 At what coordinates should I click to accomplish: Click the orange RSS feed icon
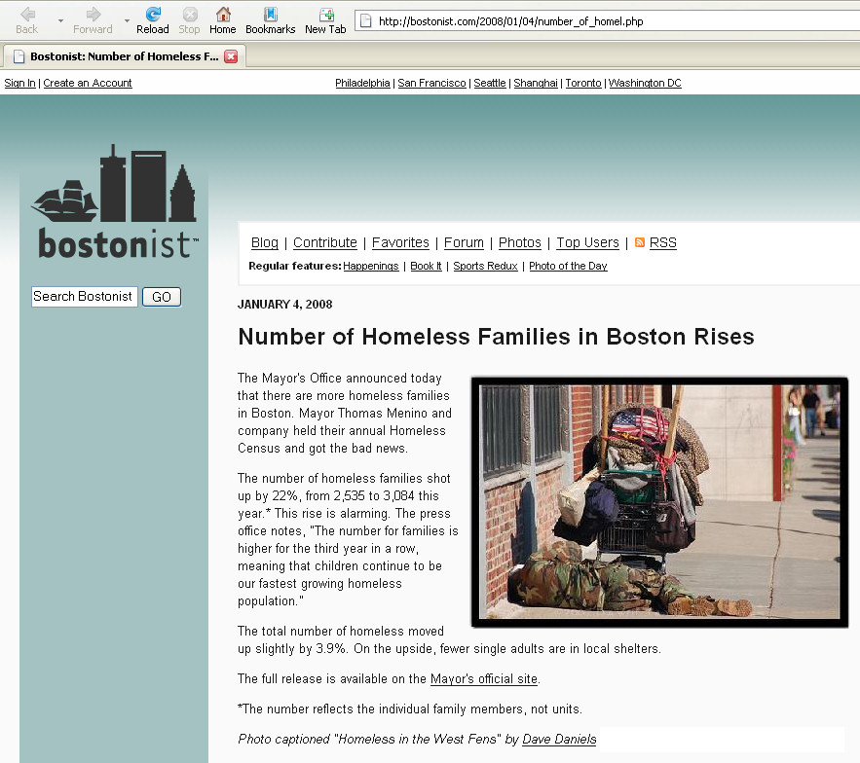pos(640,242)
